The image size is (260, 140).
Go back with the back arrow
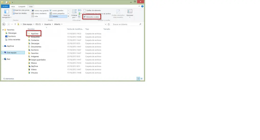pyautogui.click(x=4, y=24)
